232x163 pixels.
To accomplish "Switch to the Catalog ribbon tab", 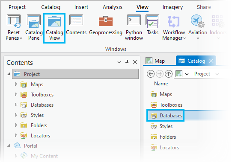I will (51, 7).
